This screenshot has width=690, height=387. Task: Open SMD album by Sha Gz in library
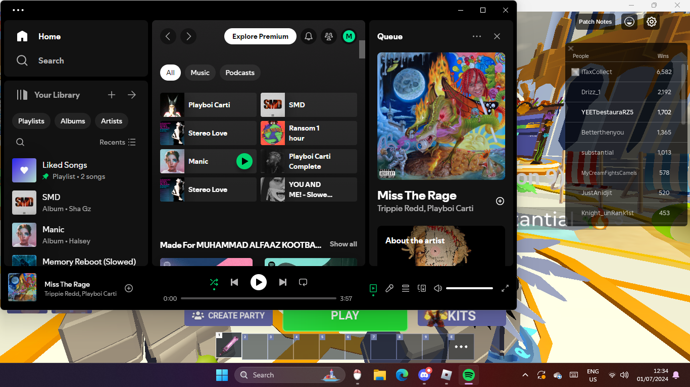[76, 203]
